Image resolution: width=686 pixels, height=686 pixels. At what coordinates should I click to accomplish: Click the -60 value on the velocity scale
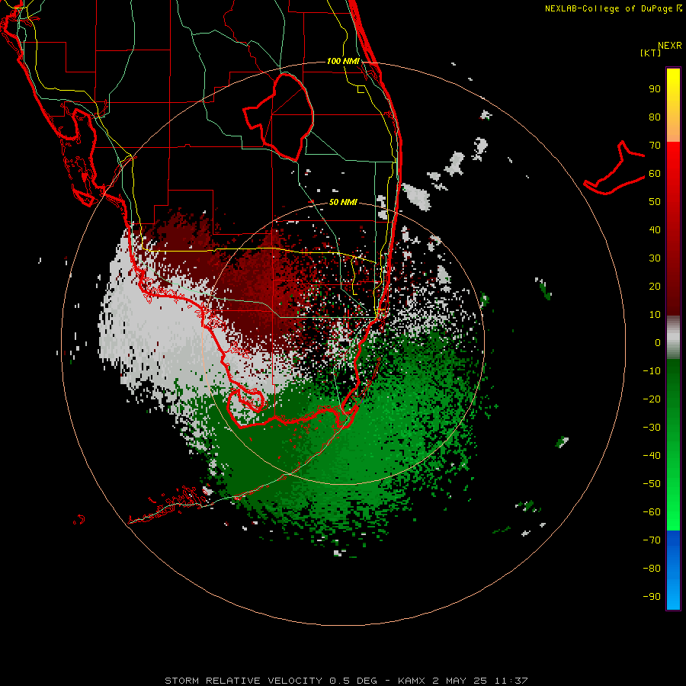(652, 512)
